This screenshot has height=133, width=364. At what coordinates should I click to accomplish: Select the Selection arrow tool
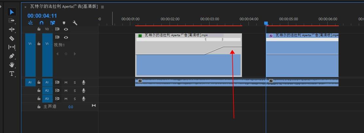[12, 12]
